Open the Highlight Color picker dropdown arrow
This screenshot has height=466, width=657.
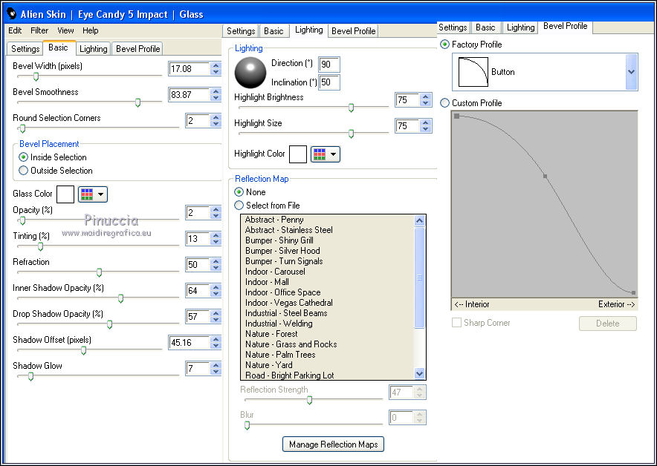point(333,154)
